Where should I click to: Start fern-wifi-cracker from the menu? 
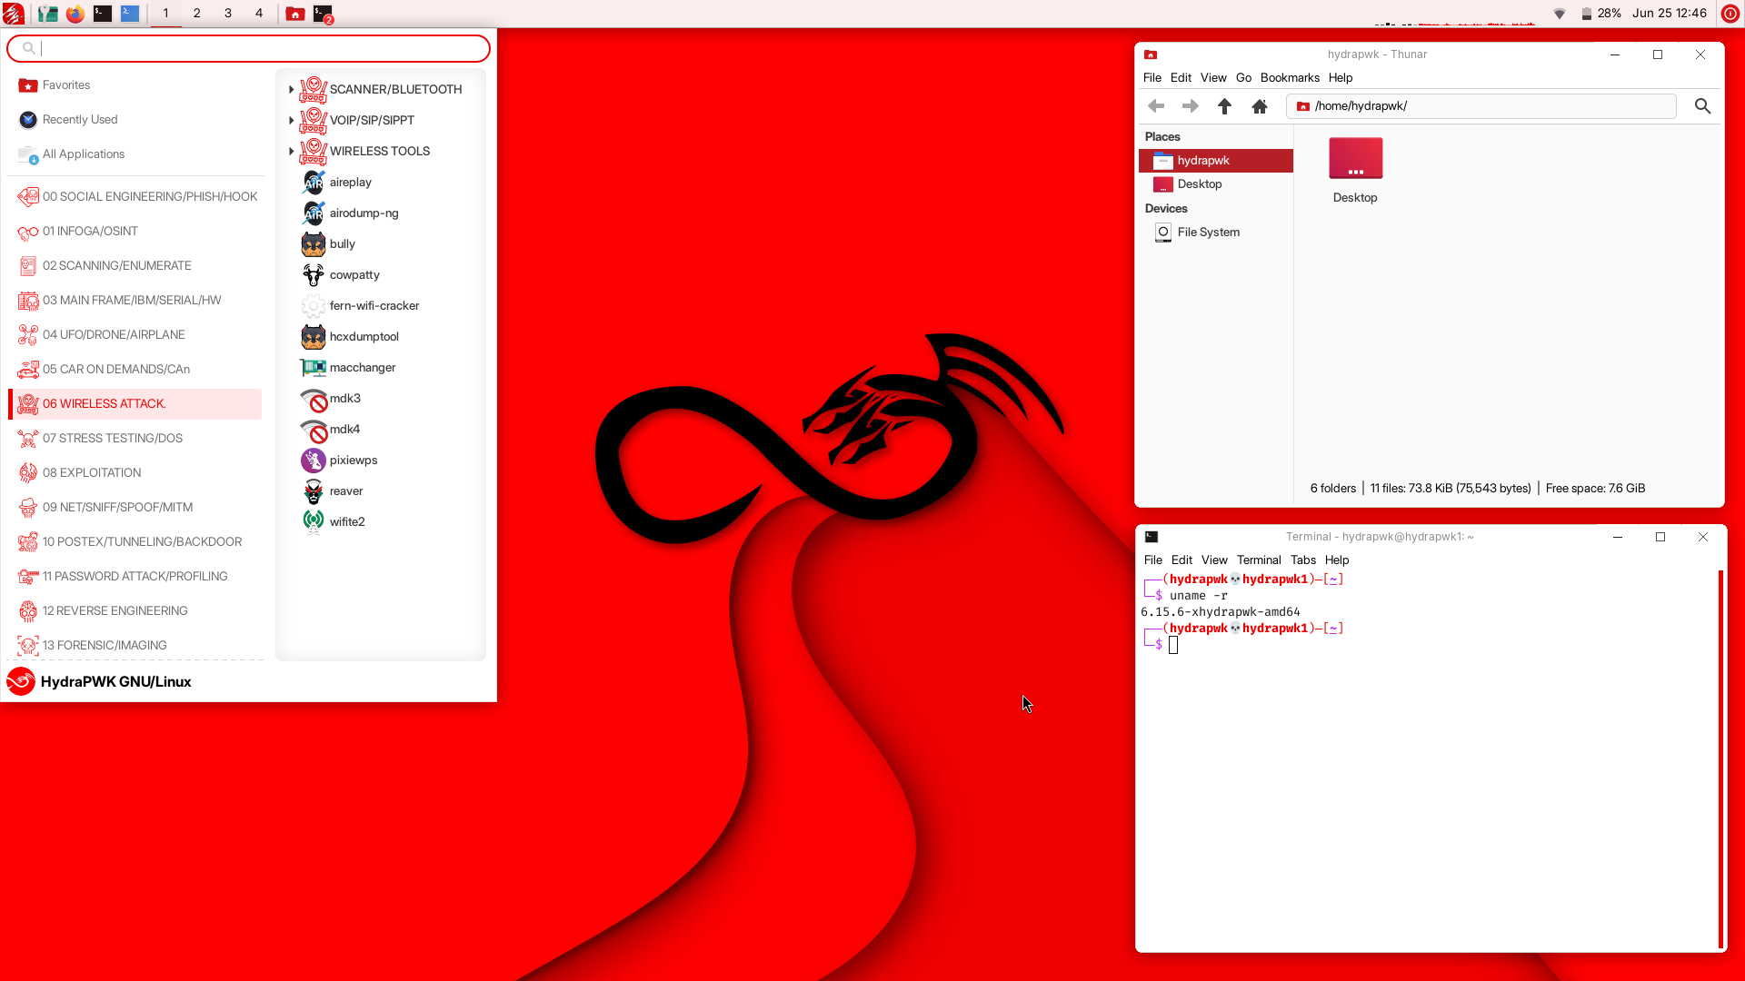(374, 305)
